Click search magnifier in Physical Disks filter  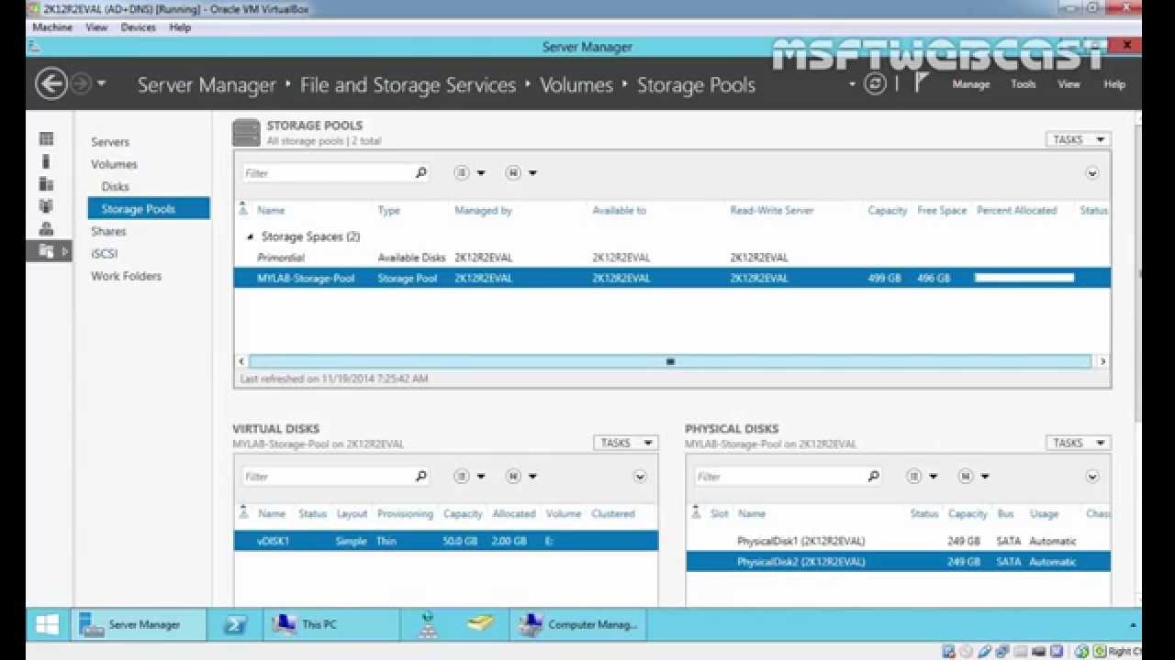[874, 476]
